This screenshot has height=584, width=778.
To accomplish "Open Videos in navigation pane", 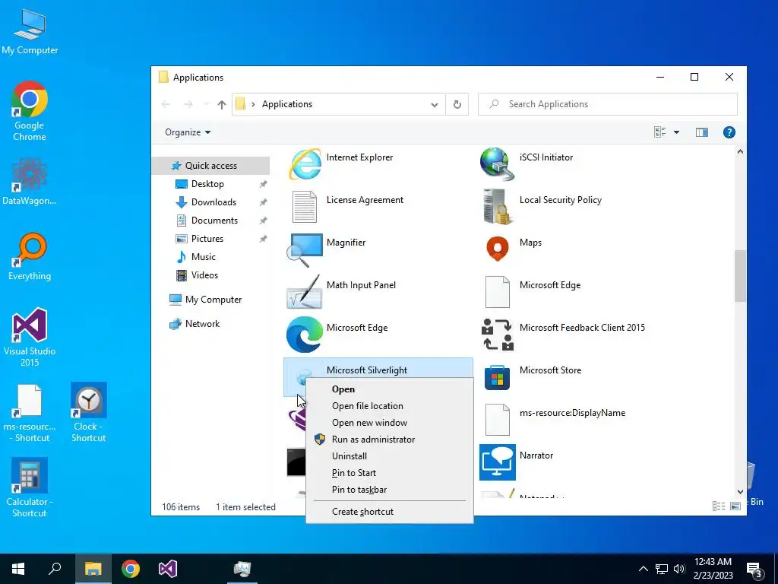I will tap(204, 275).
